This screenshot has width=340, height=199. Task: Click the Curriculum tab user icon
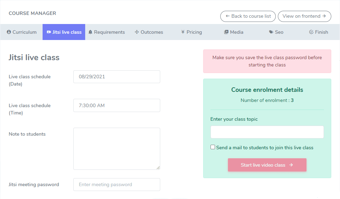9,32
